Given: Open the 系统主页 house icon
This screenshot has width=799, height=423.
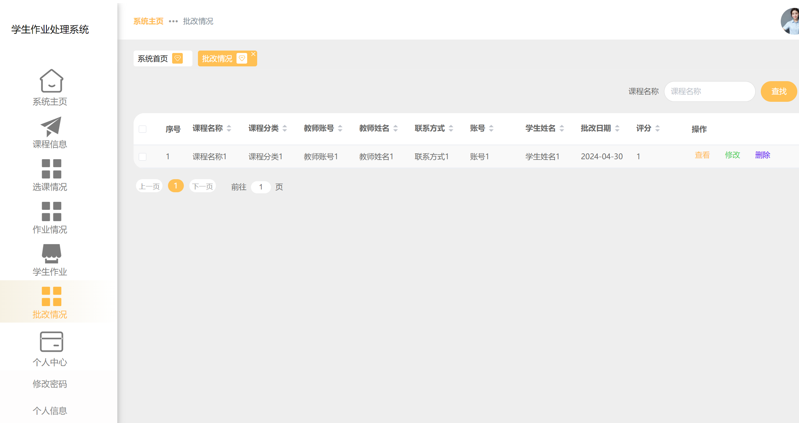Looking at the screenshot, I should 51,81.
